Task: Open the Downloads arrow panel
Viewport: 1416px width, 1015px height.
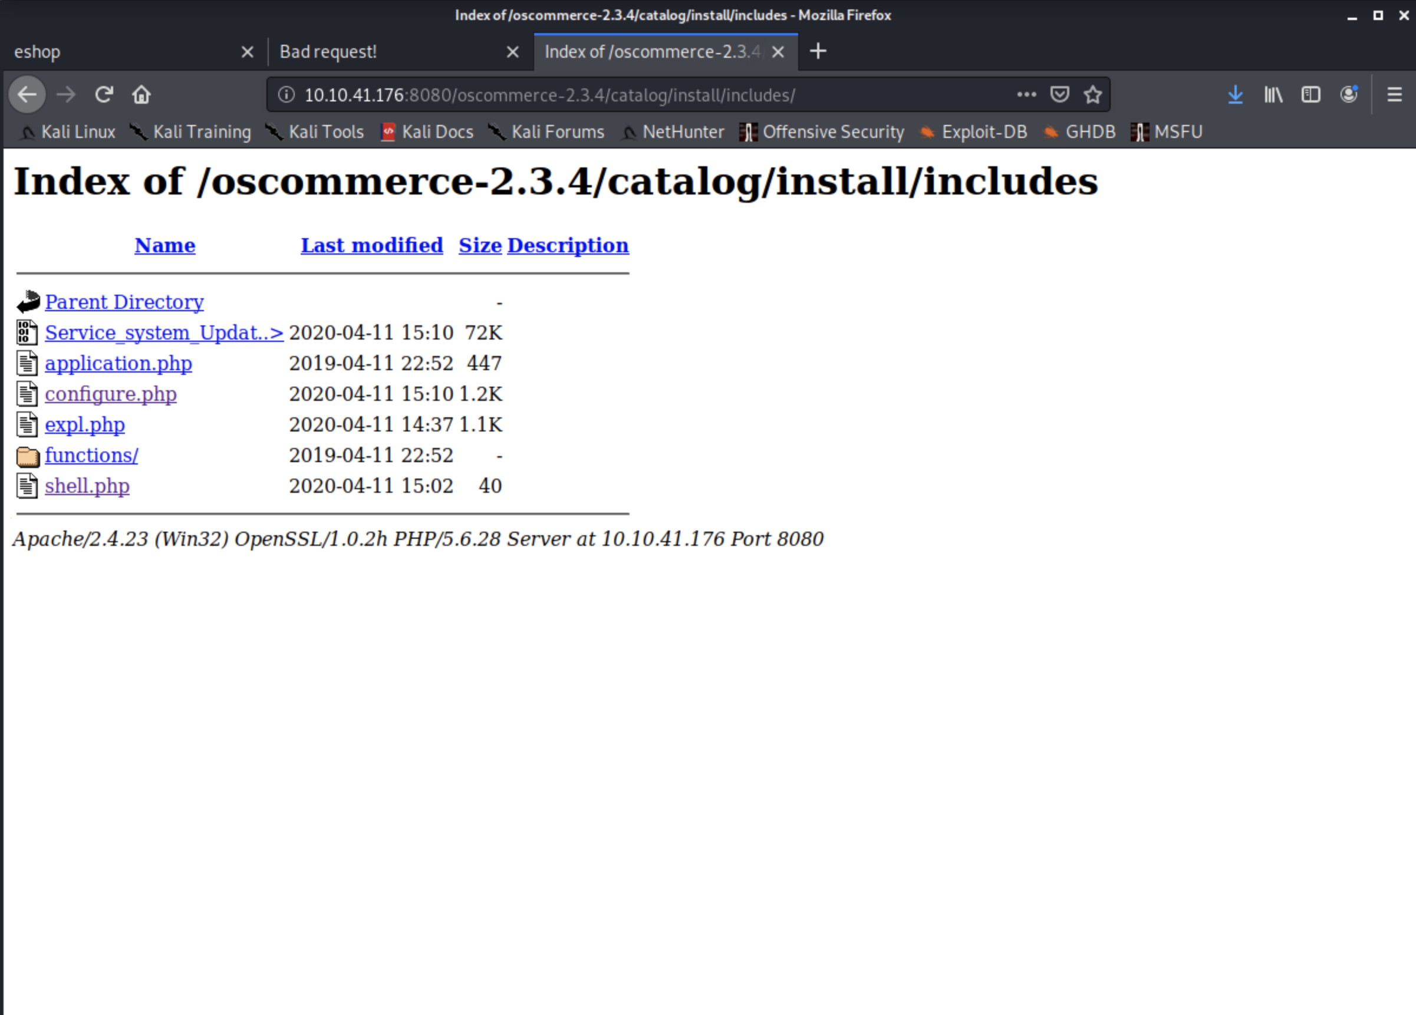Action: click(x=1235, y=95)
